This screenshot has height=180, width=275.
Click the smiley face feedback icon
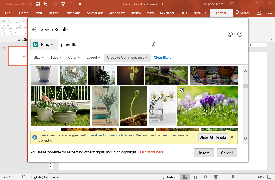pyautogui.click(x=230, y=34)
